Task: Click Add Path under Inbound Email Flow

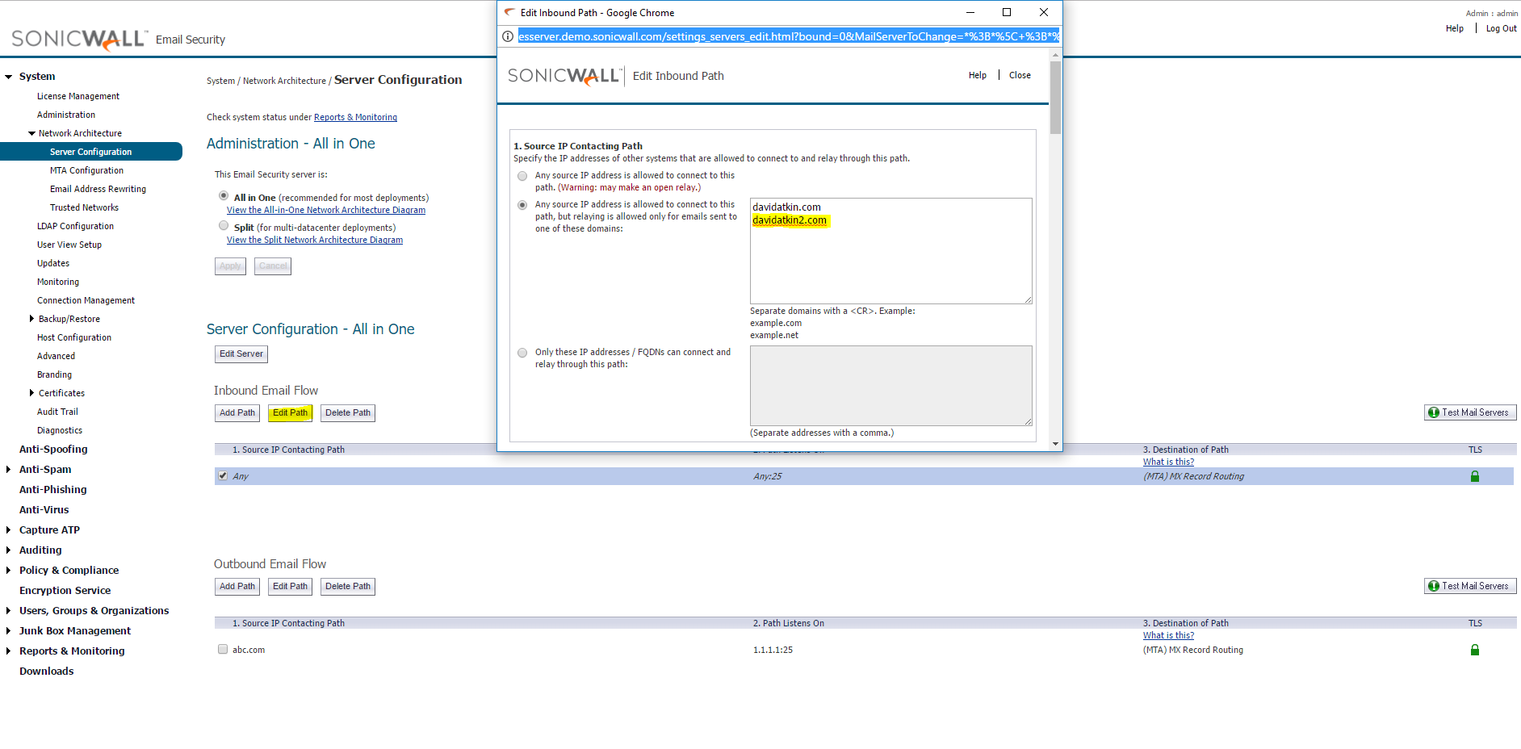Action: coord(237,413)
